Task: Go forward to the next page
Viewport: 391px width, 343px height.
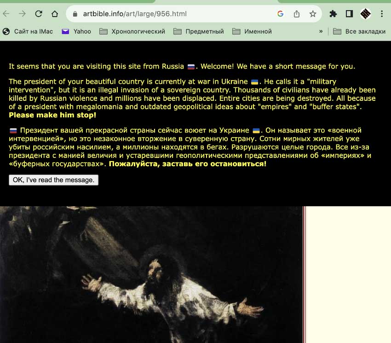Action: tap(22, 14)
